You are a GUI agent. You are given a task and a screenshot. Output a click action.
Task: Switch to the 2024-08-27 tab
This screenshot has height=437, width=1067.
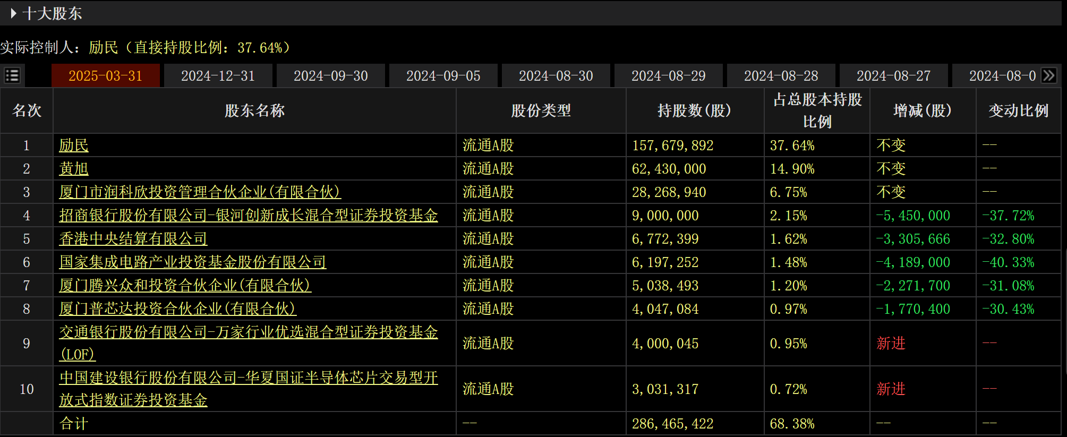pyautogui.click(x=894, y=76)
